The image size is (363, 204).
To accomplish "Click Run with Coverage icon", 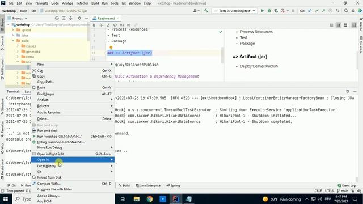I will 276,11.
